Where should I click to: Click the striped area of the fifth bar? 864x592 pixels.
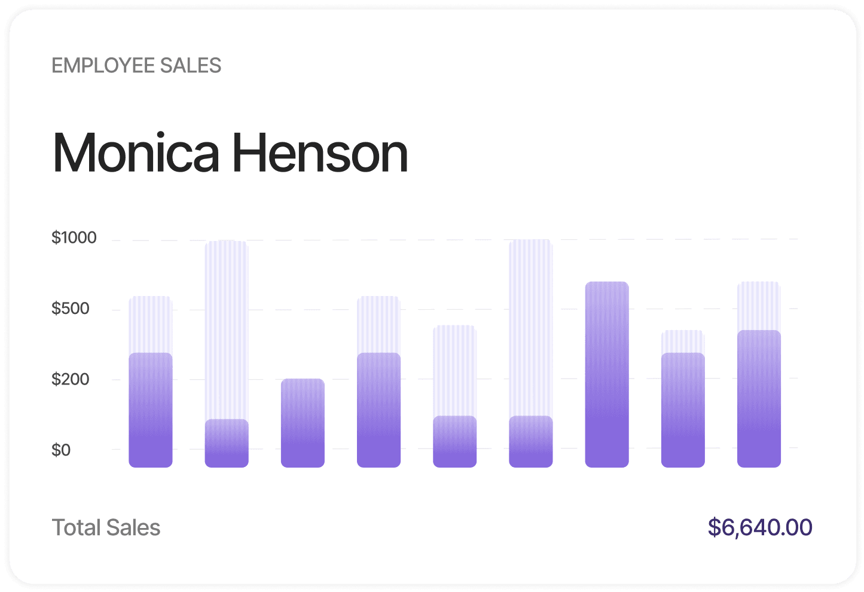454,370
